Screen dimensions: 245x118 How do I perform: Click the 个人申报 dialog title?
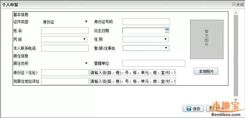tap(10, 5)
